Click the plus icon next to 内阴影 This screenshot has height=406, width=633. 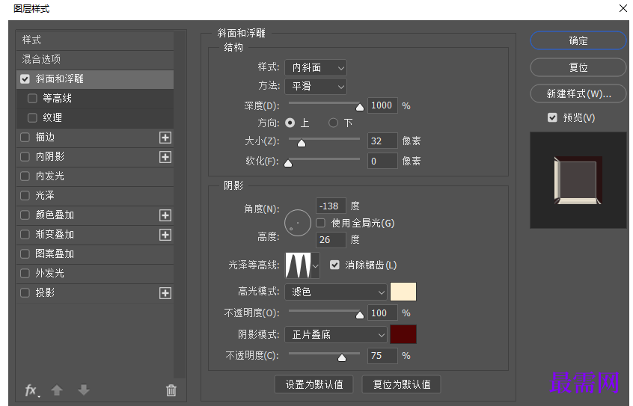[x=165, y=157]
